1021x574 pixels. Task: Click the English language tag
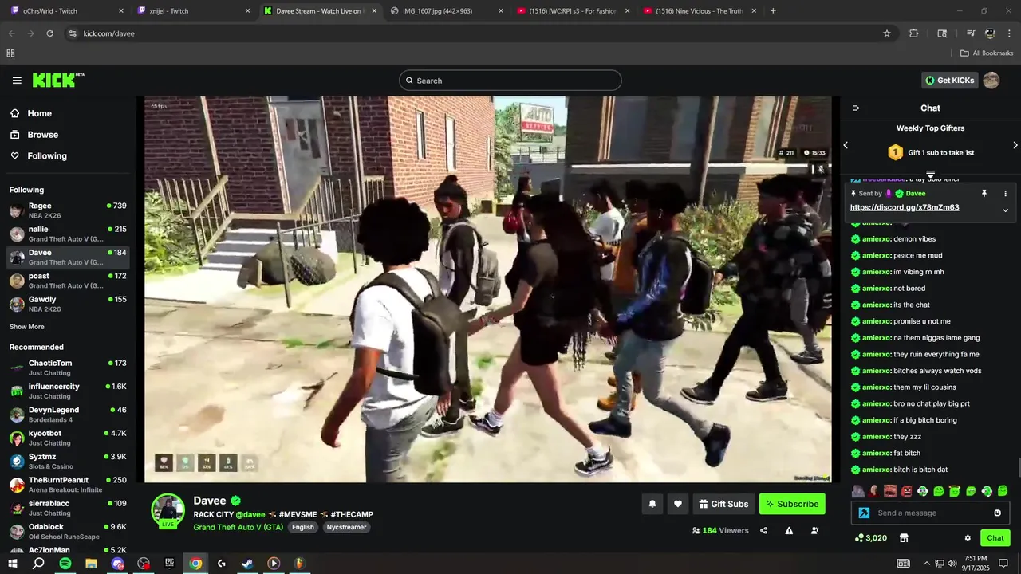pos(303,527)
